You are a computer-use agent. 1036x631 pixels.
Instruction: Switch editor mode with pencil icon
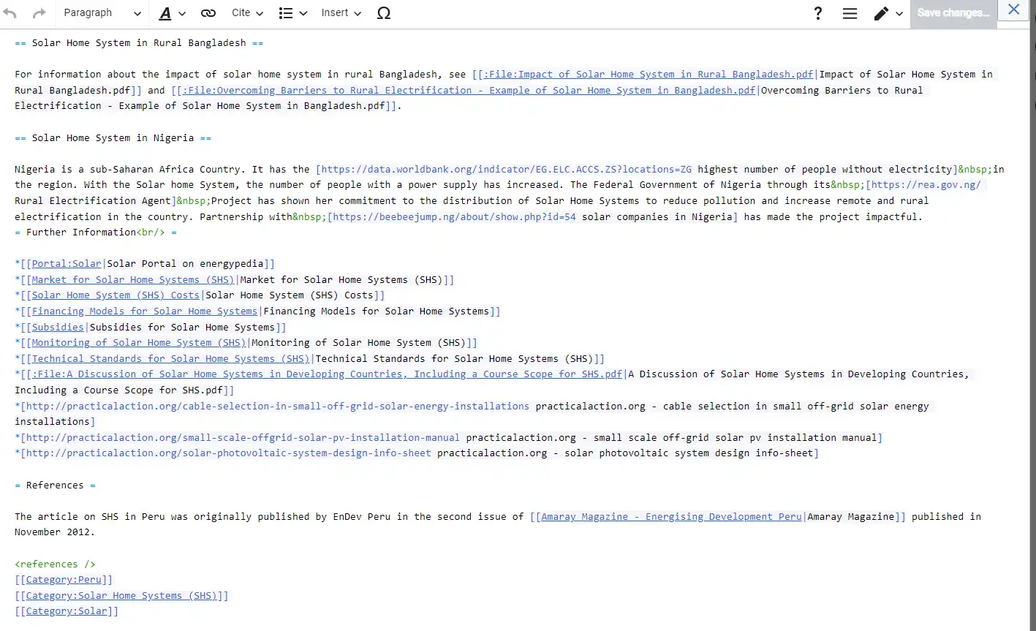pyautogui.click(x=888, y=13)
